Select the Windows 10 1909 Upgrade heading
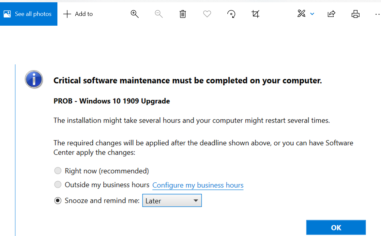 click(112, 101)
